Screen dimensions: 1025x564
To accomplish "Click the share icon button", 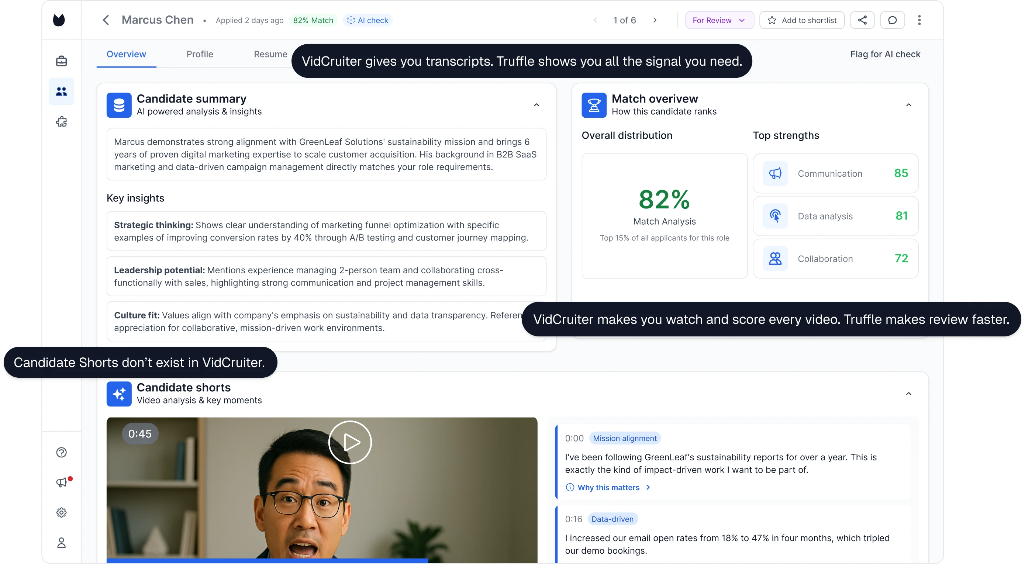I will [862, 20].
